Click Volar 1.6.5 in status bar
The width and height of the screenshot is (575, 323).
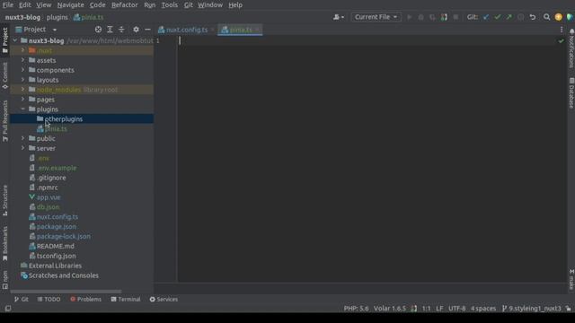coord(390,309)
